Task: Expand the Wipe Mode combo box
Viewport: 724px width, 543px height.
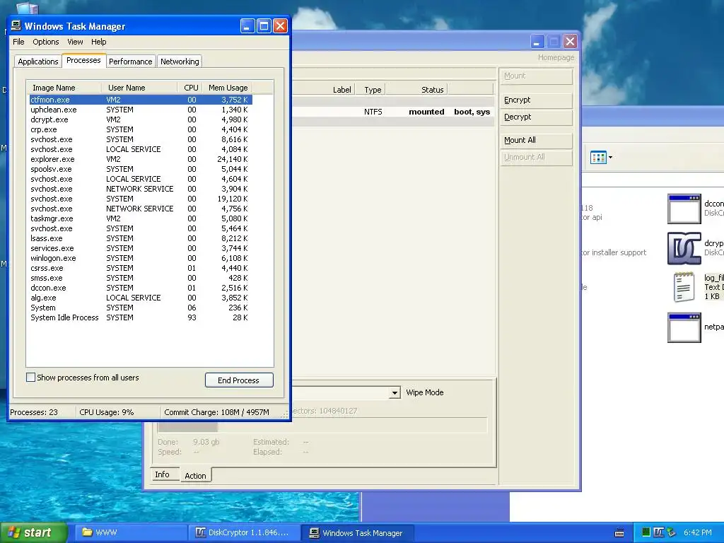Action: pyautogui.click(x=395, y=393)
